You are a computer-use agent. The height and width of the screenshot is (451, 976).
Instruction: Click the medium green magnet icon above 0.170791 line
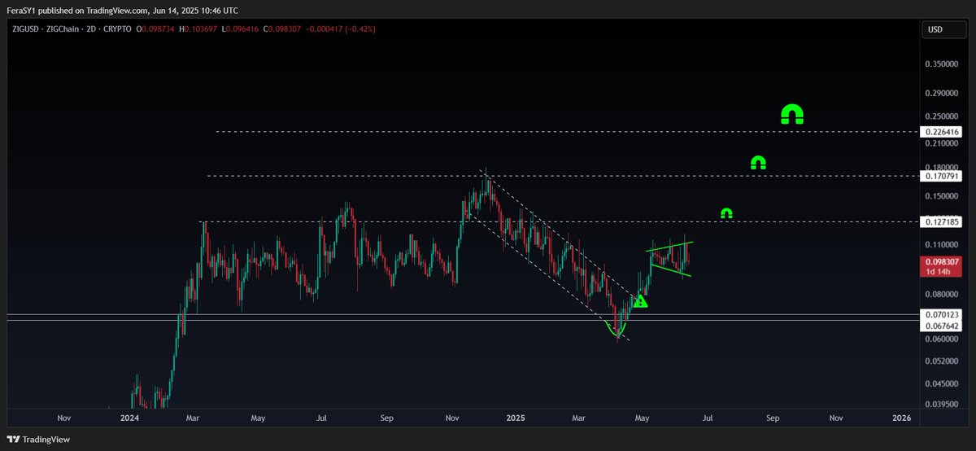point(758,162)
